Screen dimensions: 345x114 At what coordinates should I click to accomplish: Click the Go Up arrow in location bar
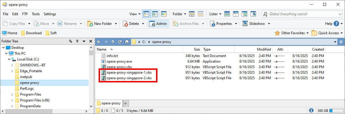coord(113,42)
